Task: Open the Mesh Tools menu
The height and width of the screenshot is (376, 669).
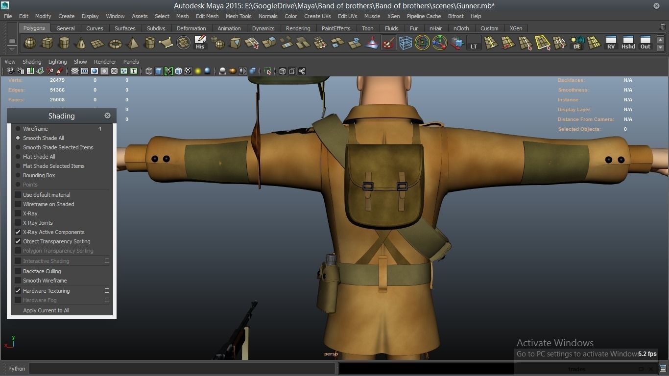Action: [x=239, y=16]
